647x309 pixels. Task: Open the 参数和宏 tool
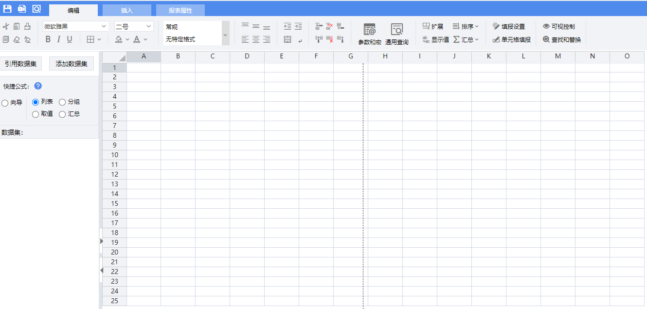pos(370,34)
